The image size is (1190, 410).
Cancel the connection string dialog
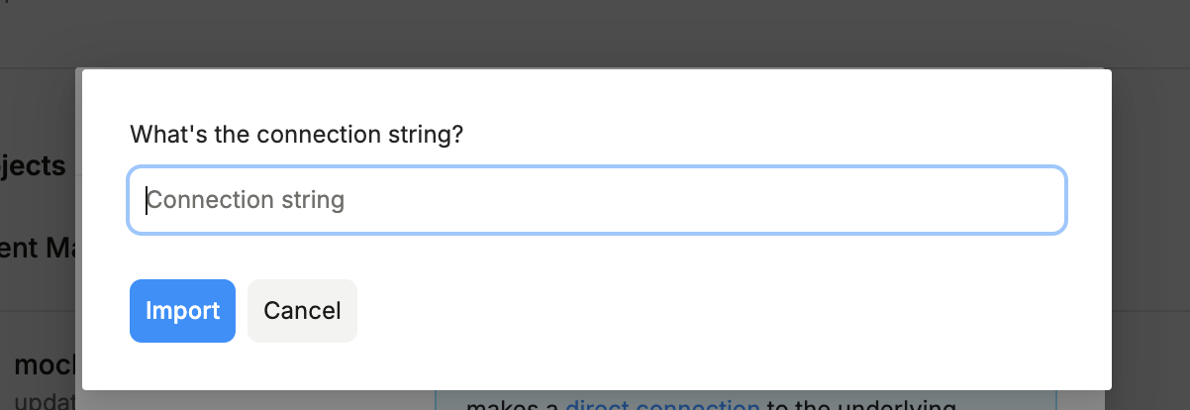point(302,311)
